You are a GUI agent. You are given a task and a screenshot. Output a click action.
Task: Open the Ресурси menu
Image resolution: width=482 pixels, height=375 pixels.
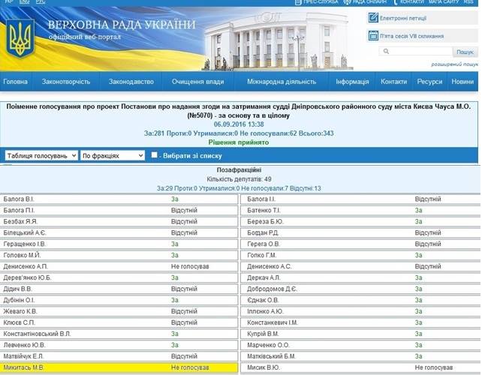(x=429, y=82)
